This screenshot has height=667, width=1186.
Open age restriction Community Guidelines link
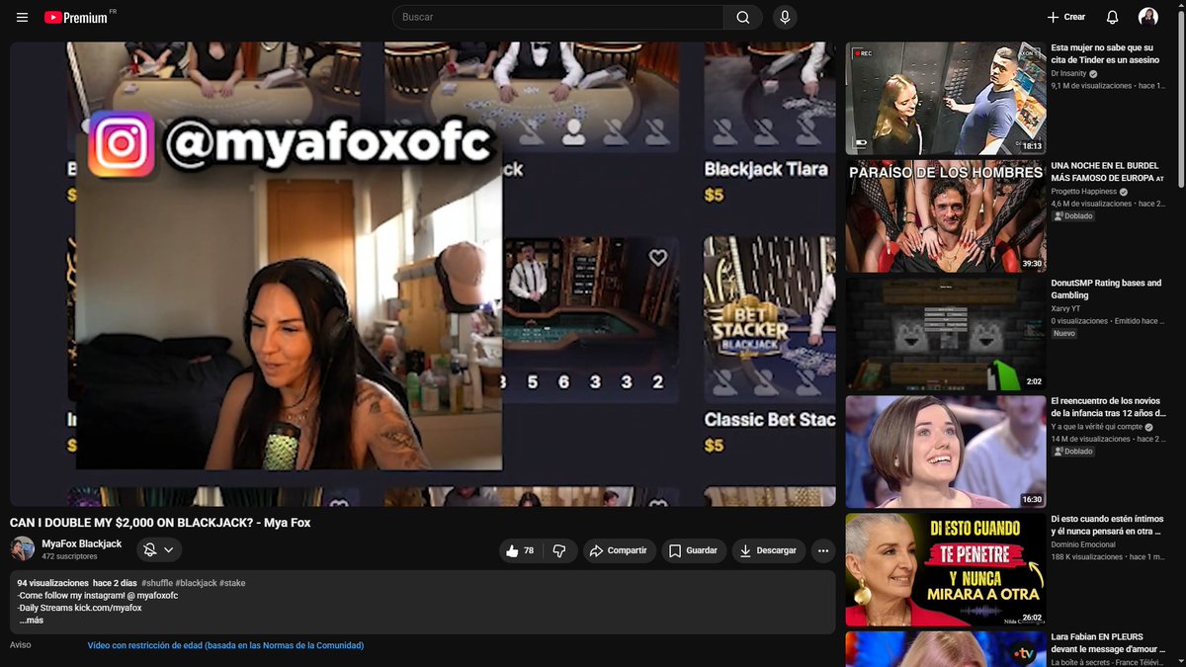[225, 645]
